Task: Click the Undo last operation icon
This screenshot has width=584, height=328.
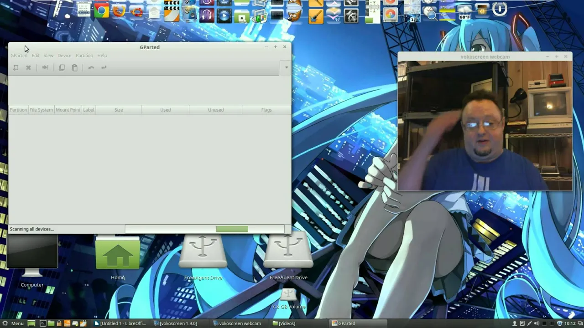Action: tap(91, 67)
